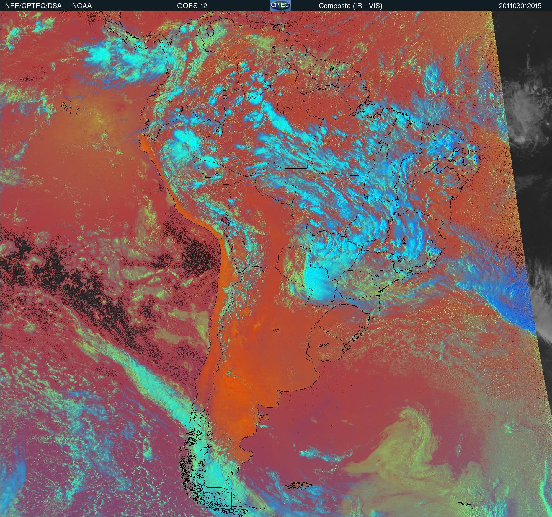Click the CPTEC logo in header
552x517 pixels.
tap(280, 5)
